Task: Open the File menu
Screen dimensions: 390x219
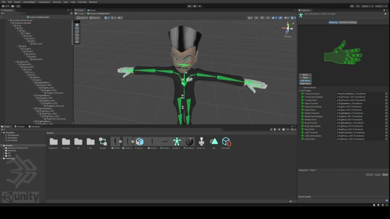Action: 3,2
